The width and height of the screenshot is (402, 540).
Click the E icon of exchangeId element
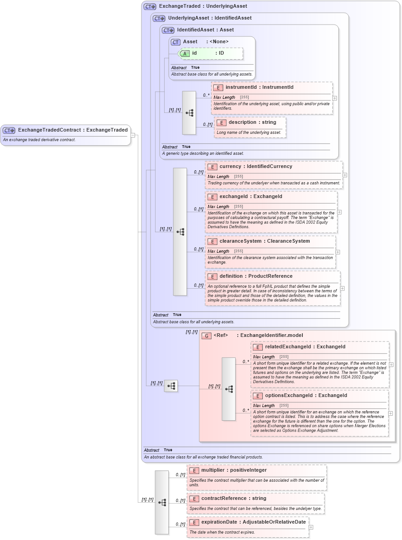coord(212,197)
